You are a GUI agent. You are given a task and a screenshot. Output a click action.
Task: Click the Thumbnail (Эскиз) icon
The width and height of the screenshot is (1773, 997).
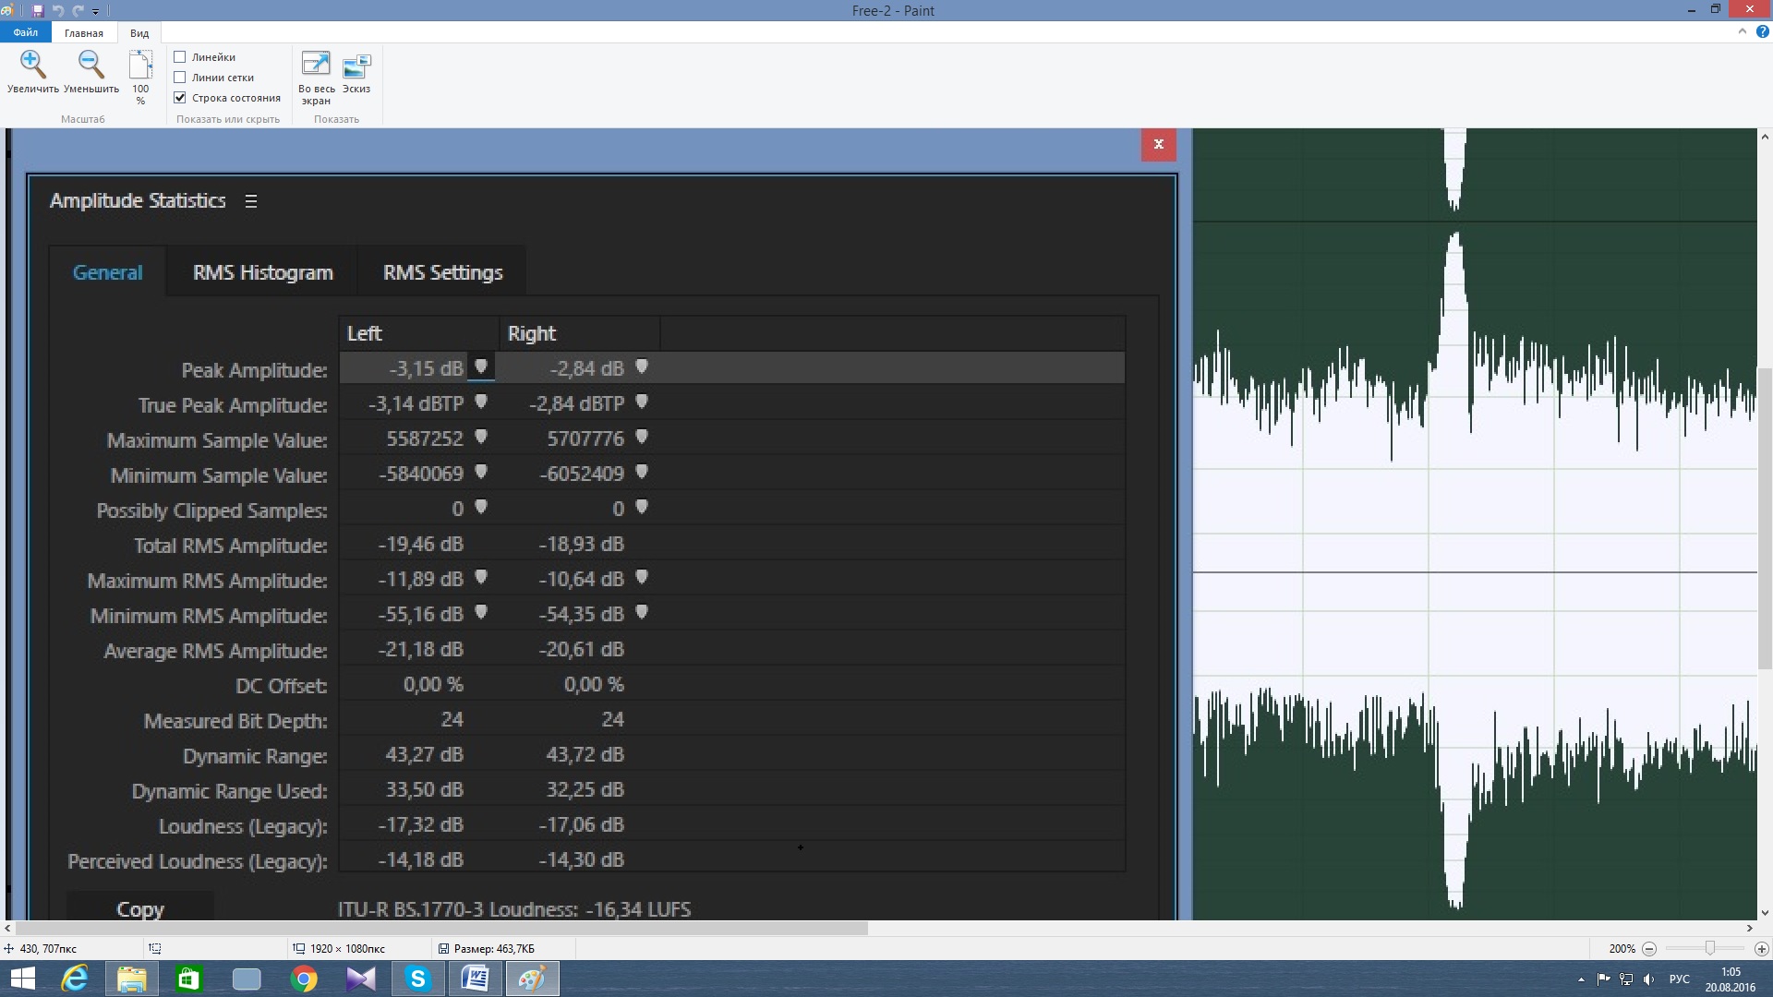(356, 66)
